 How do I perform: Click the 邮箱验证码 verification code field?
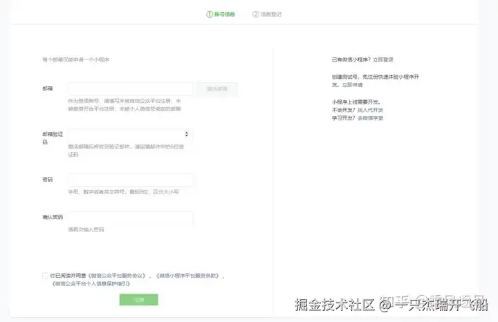130,135
